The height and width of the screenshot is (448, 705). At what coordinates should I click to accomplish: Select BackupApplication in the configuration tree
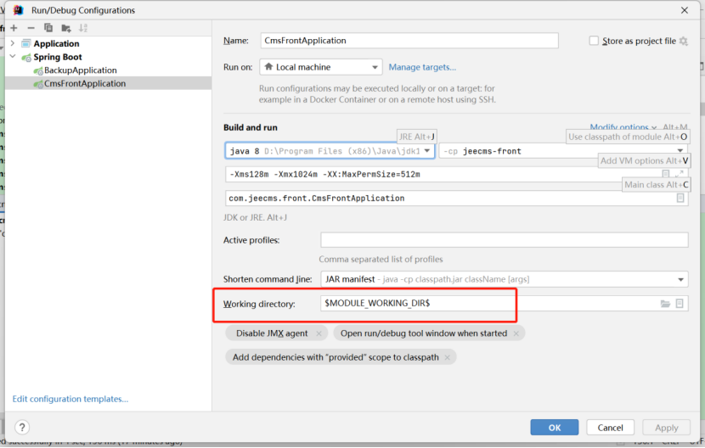80,70
